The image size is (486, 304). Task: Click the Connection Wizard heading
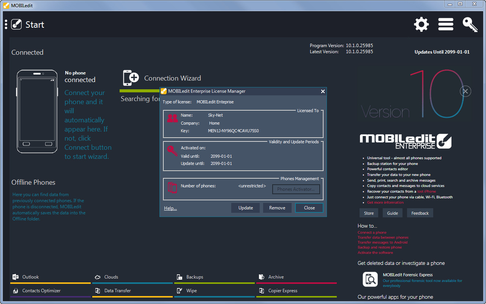[x=172, y=78]
